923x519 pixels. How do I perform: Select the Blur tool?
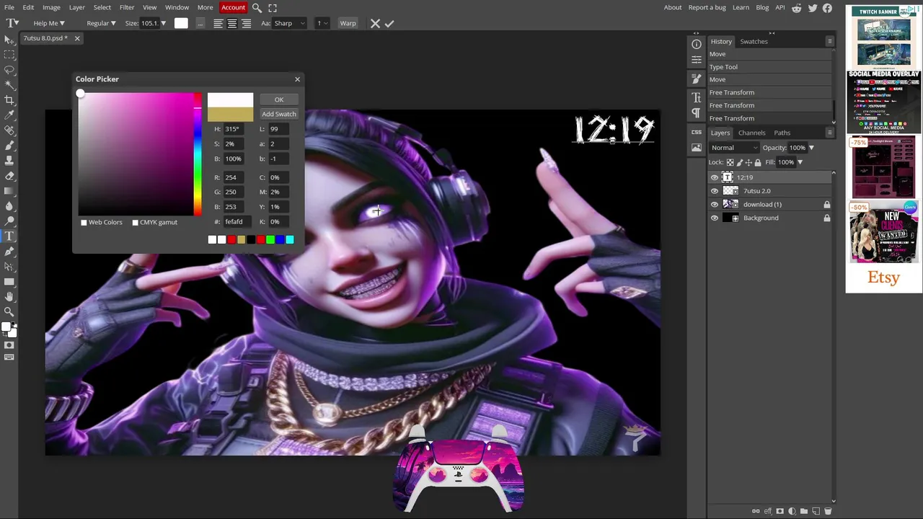tap(9, 206)
